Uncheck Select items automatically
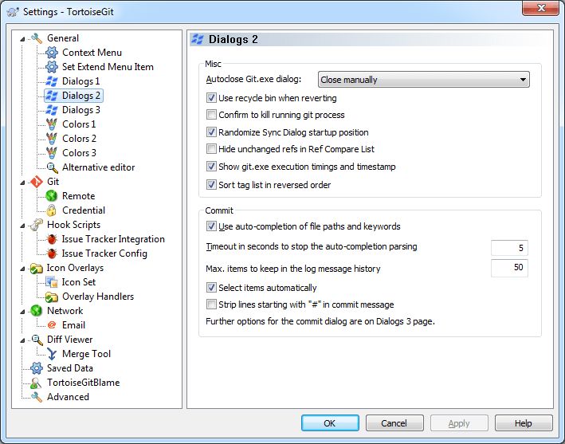The width and height of the screenshot is (565, 444). click(x=211, y=288)
